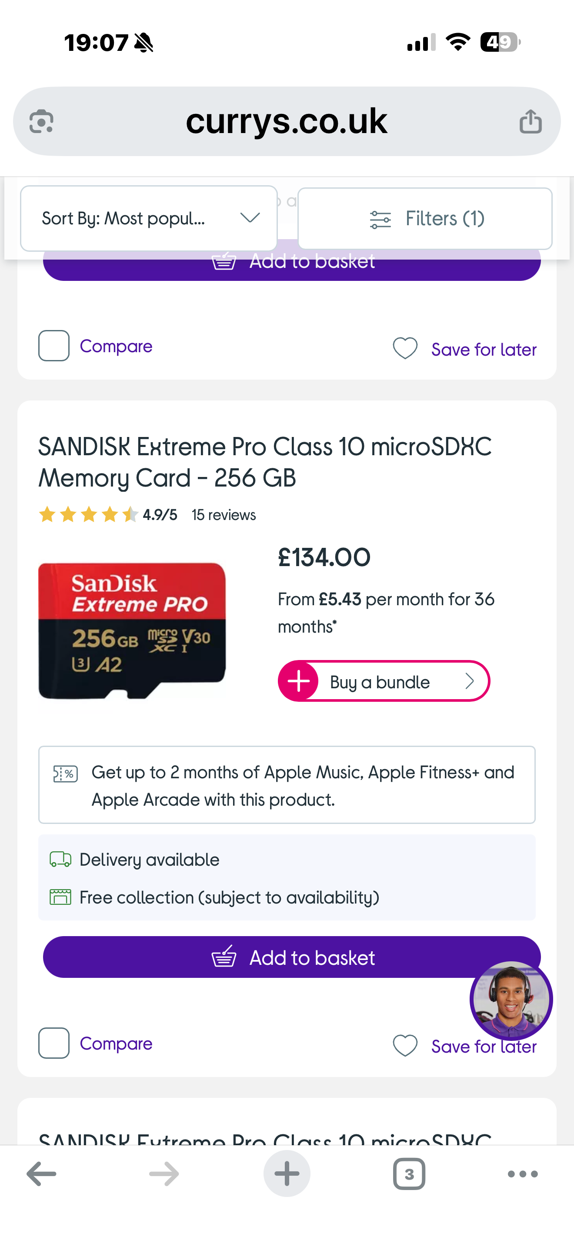Open the 15 reviews link
The width and height of the screenshot is (574, 1247).
[224, 514]
